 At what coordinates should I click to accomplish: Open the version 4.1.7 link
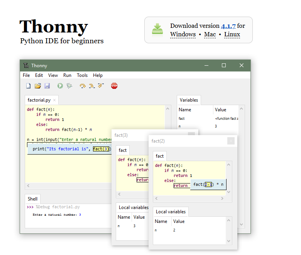(228, 26)
